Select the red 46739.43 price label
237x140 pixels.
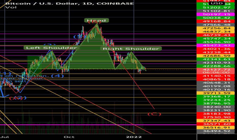pos(216,35)
